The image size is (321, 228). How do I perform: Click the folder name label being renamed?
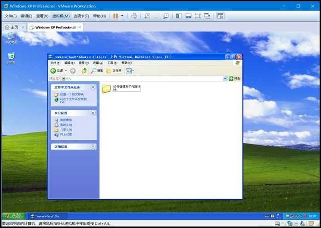[x=127, y=88]
